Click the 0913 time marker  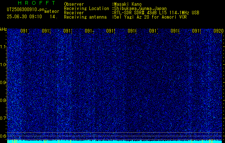68,31
